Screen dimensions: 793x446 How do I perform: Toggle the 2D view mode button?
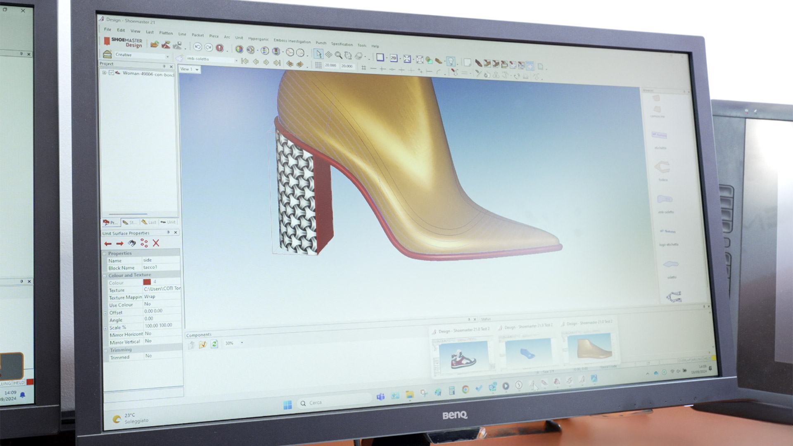[393, 58]
